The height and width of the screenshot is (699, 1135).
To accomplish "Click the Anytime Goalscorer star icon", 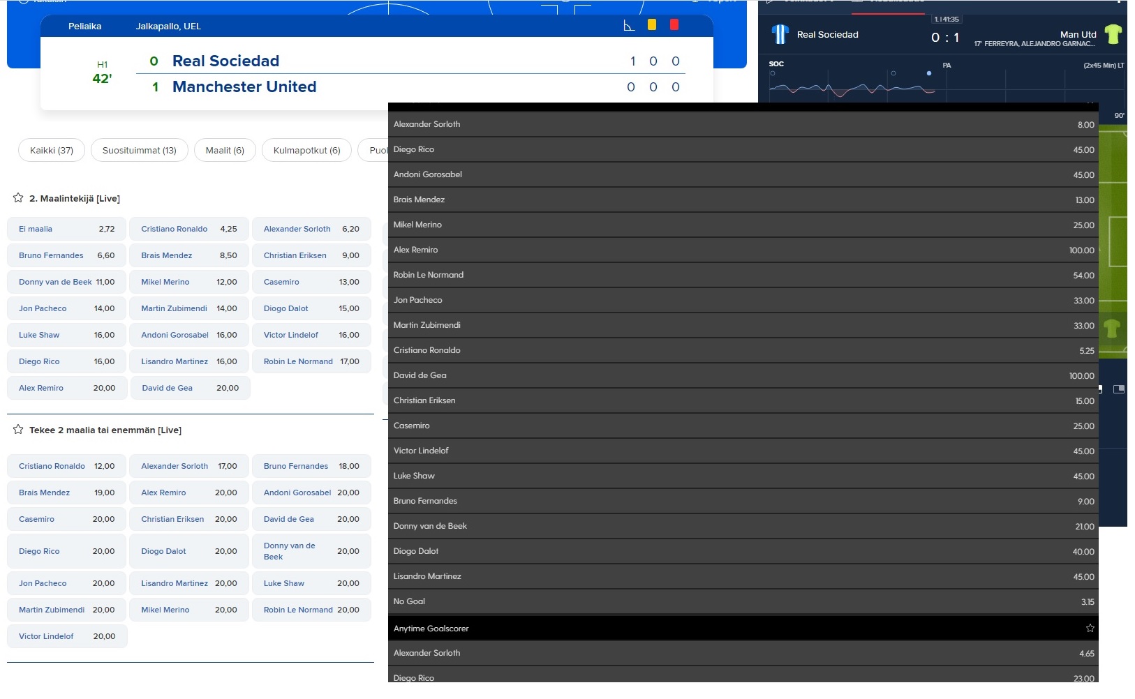I will [x=1090, y=629].
